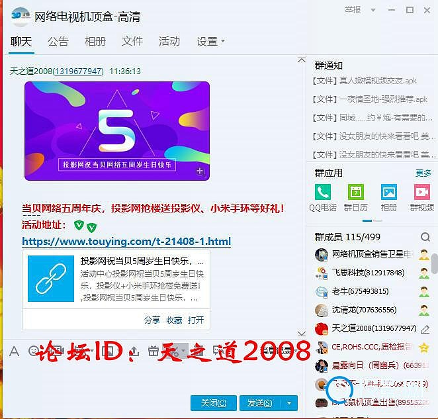Screen dimensions: 438x419
Task: Collapse chat area with top arrow
Action: (x=302, y=60)
